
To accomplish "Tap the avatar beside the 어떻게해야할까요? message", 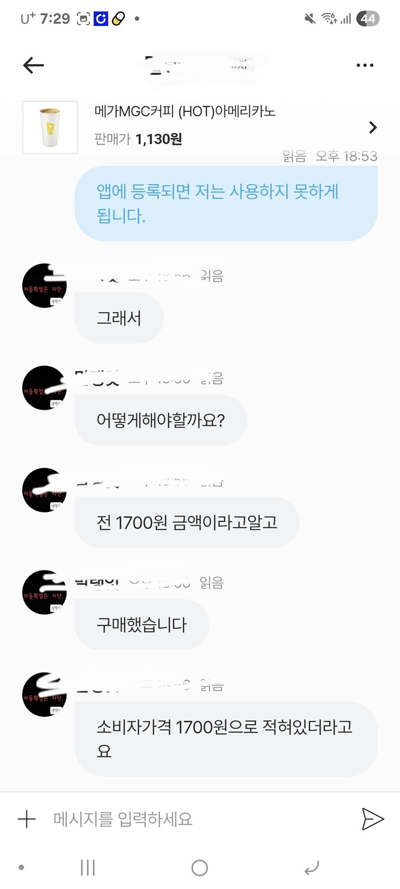I will coord(44,388).
